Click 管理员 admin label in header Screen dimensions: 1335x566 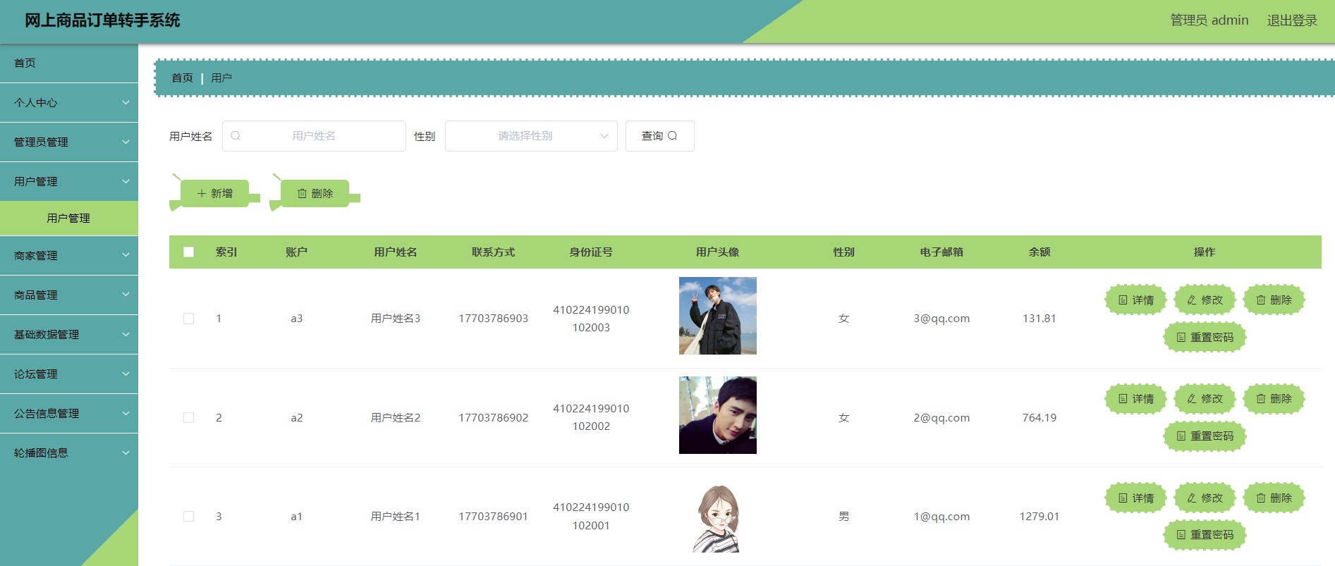1209,20
